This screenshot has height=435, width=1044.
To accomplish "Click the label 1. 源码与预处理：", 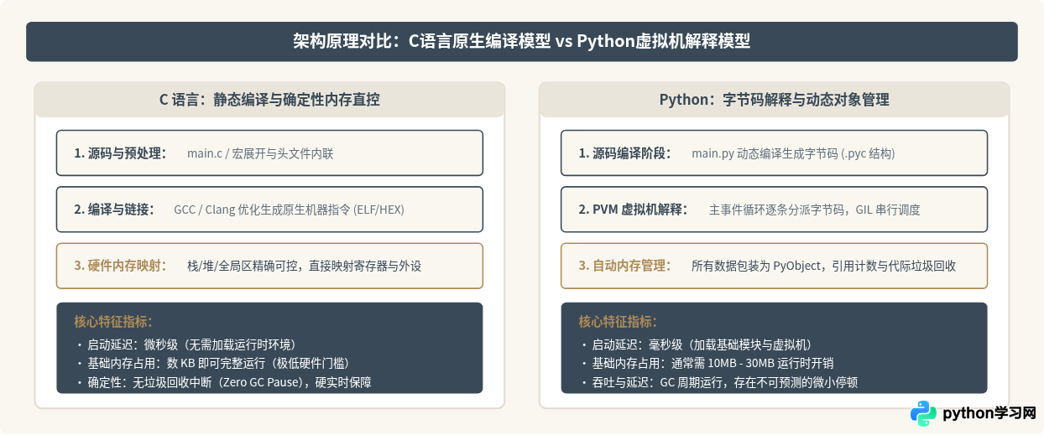I will tap(121, 153).
